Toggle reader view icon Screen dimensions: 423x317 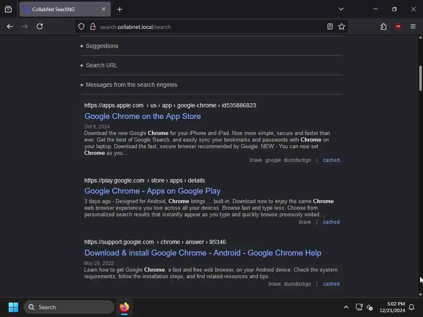[330, 26]
